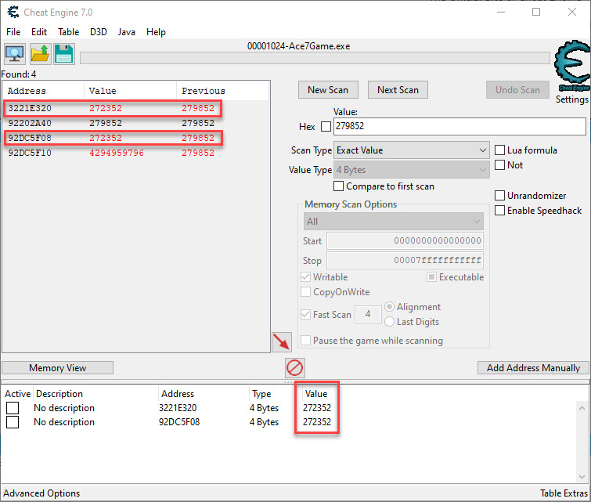Tick Active box for address 3221E320

(13, 408)
